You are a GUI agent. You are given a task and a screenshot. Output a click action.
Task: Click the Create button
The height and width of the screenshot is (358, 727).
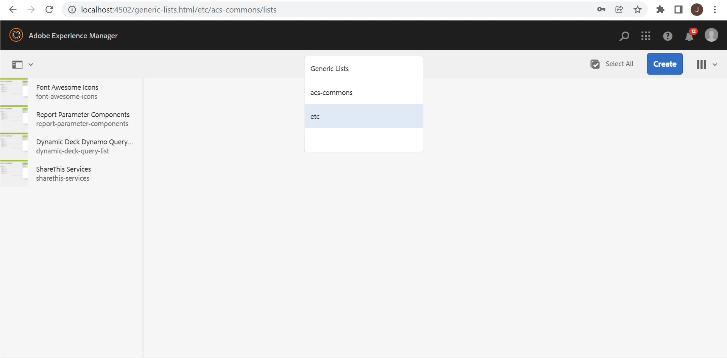[665, 64]
